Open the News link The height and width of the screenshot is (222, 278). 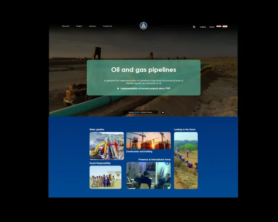pos(212,27)
